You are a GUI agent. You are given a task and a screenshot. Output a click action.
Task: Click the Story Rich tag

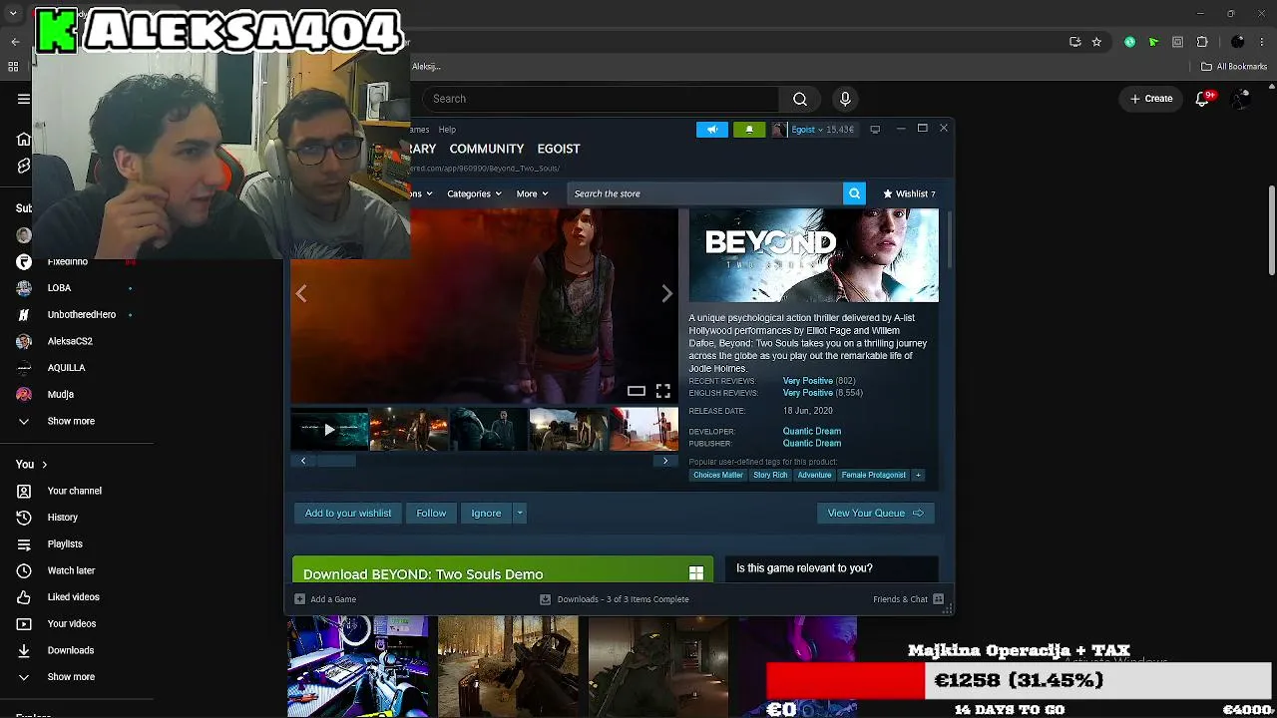click(x=770, y=475)
